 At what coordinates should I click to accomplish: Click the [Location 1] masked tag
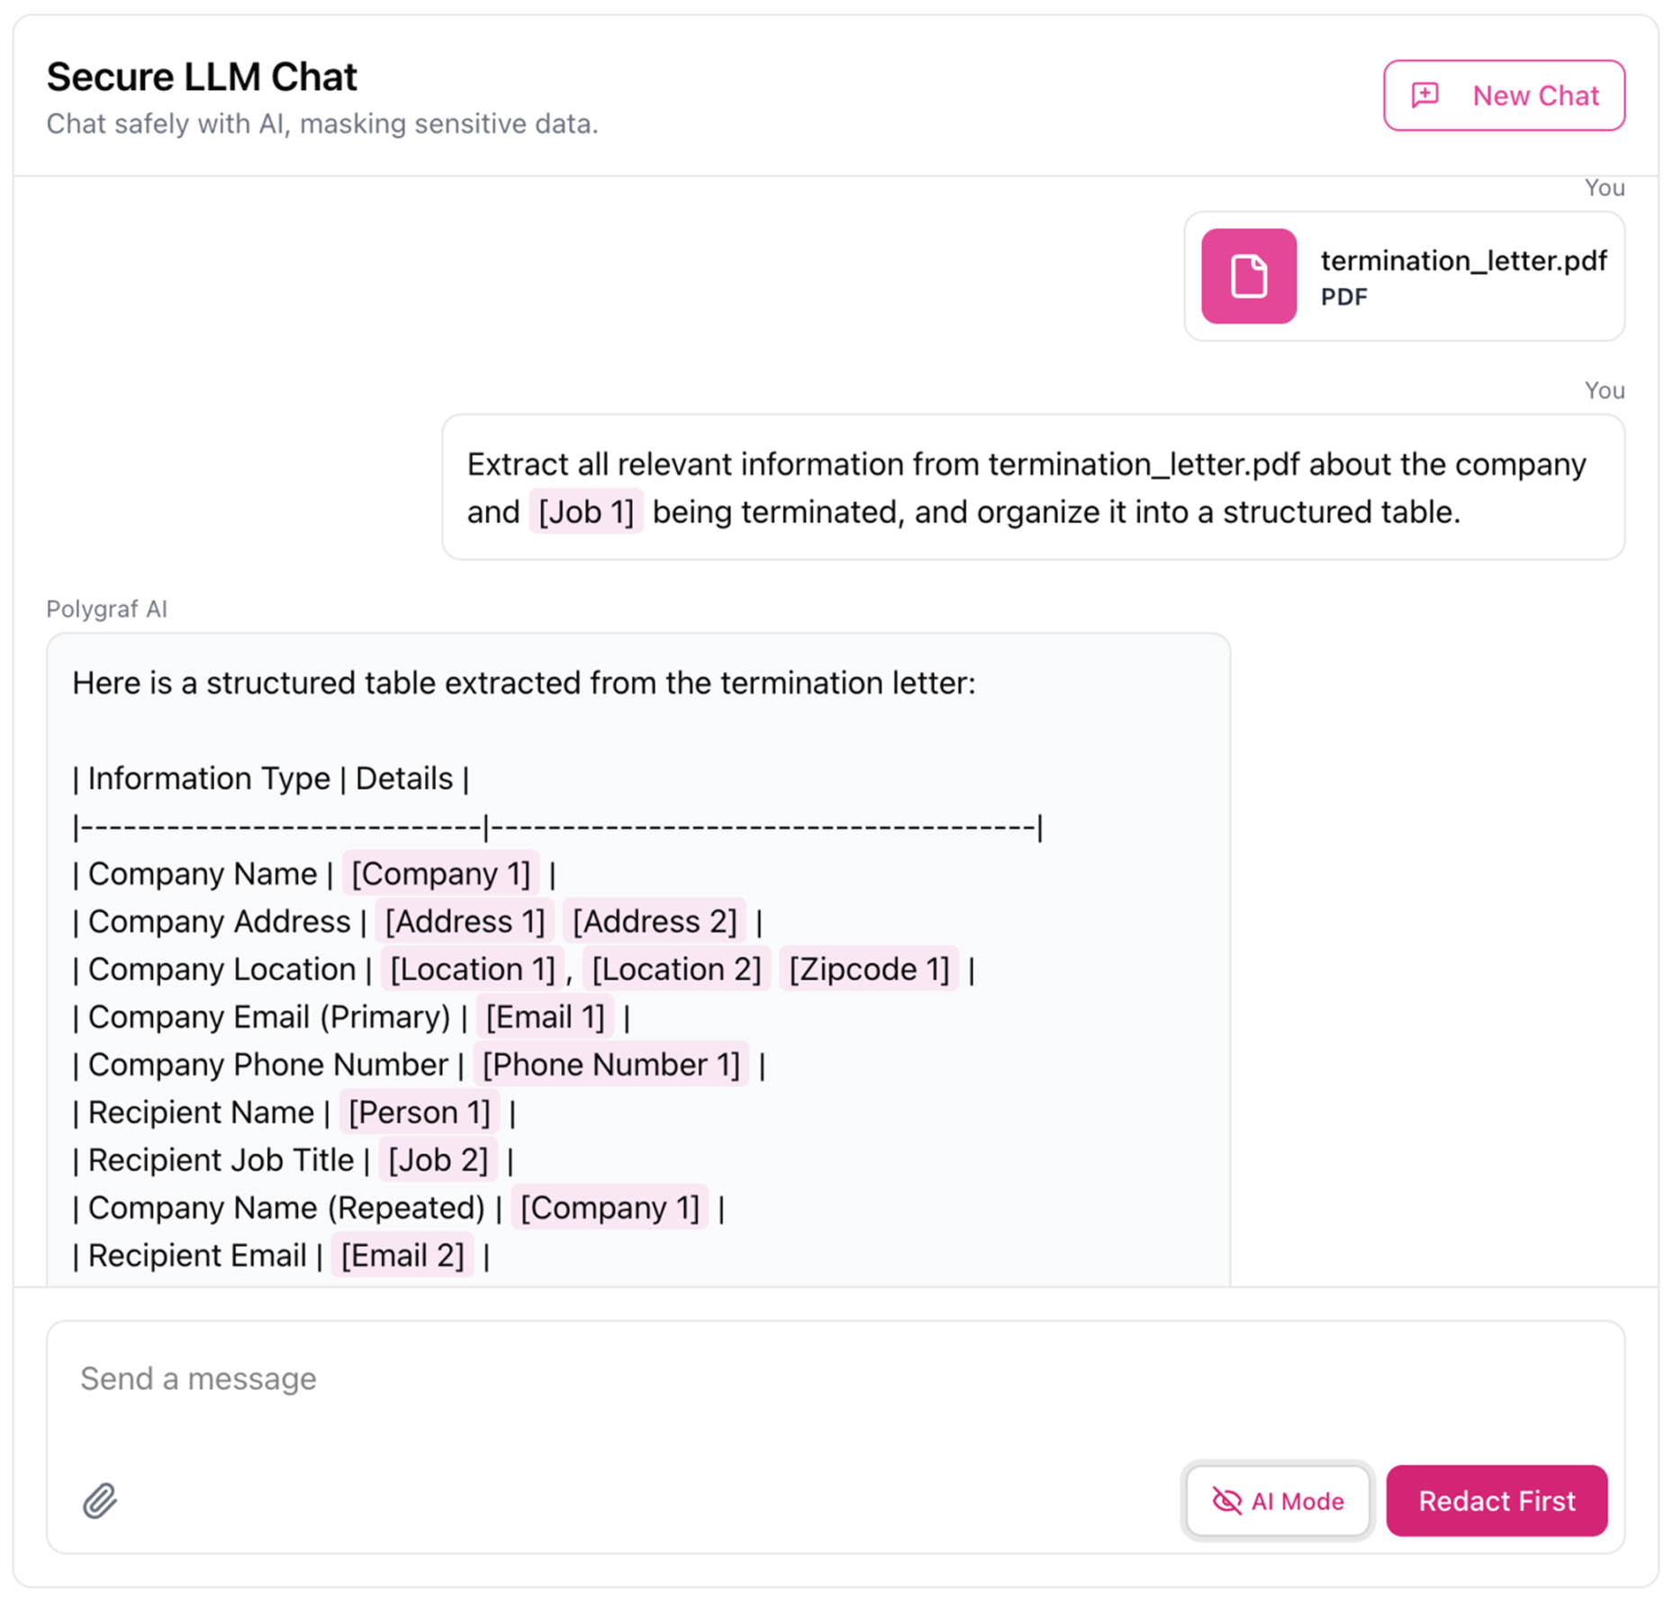point(473,969)
